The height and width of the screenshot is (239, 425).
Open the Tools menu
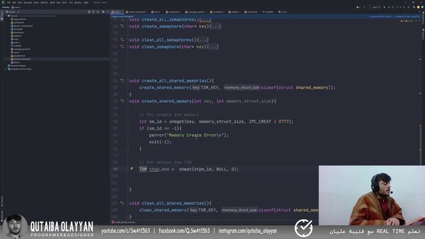pos(64,3)
